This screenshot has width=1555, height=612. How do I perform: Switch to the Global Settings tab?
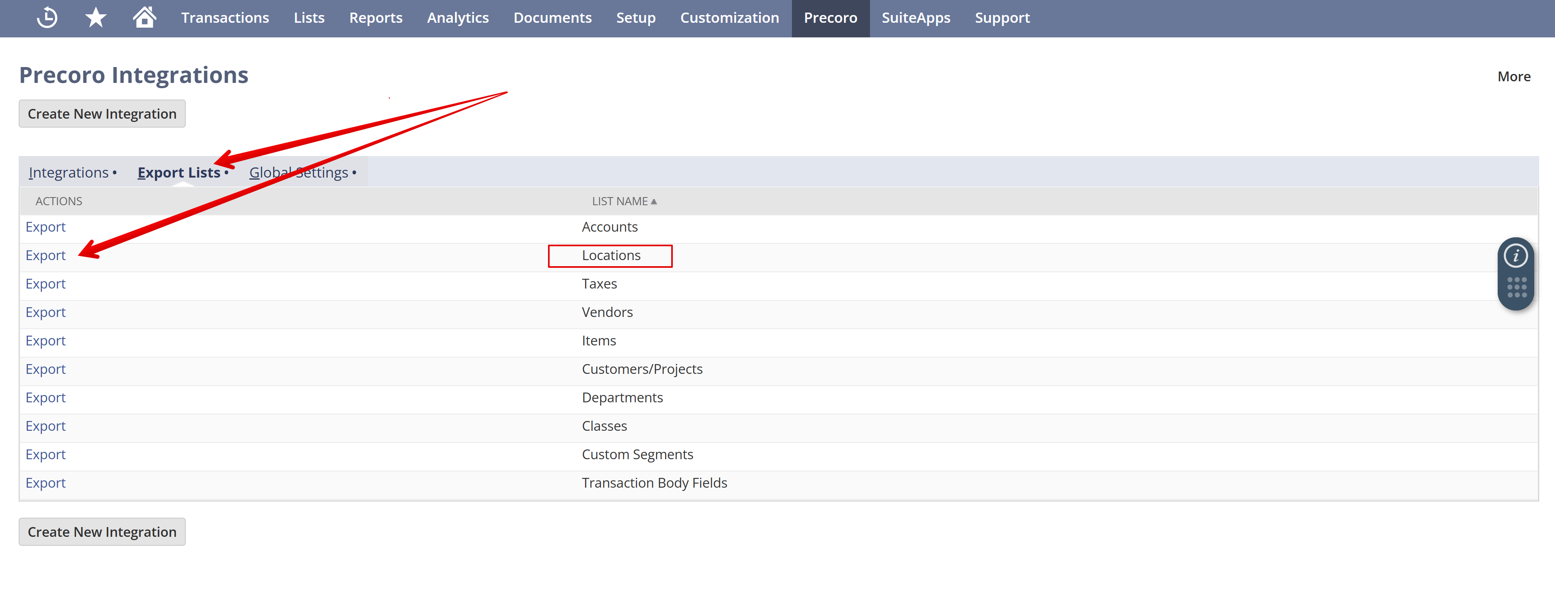click(299, 173)
